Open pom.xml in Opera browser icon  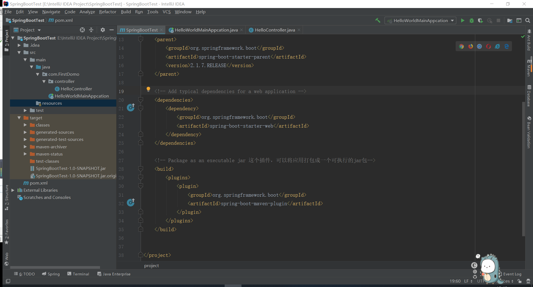tap(489, 46)
